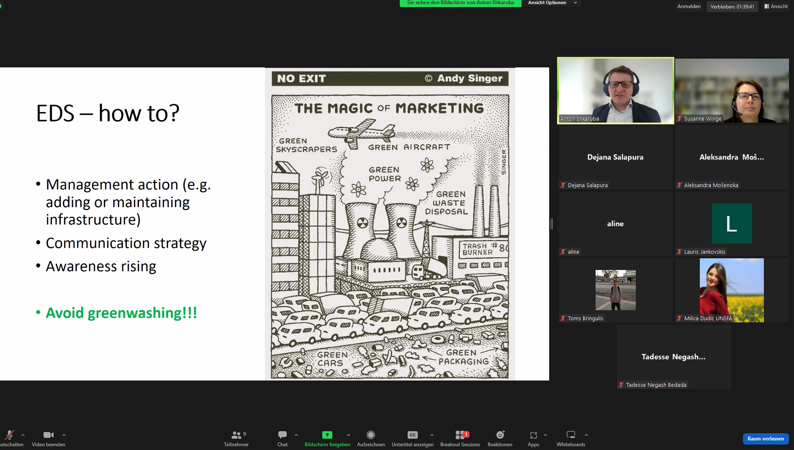Expand subtitle options arrow

click(x=432, y=435)
